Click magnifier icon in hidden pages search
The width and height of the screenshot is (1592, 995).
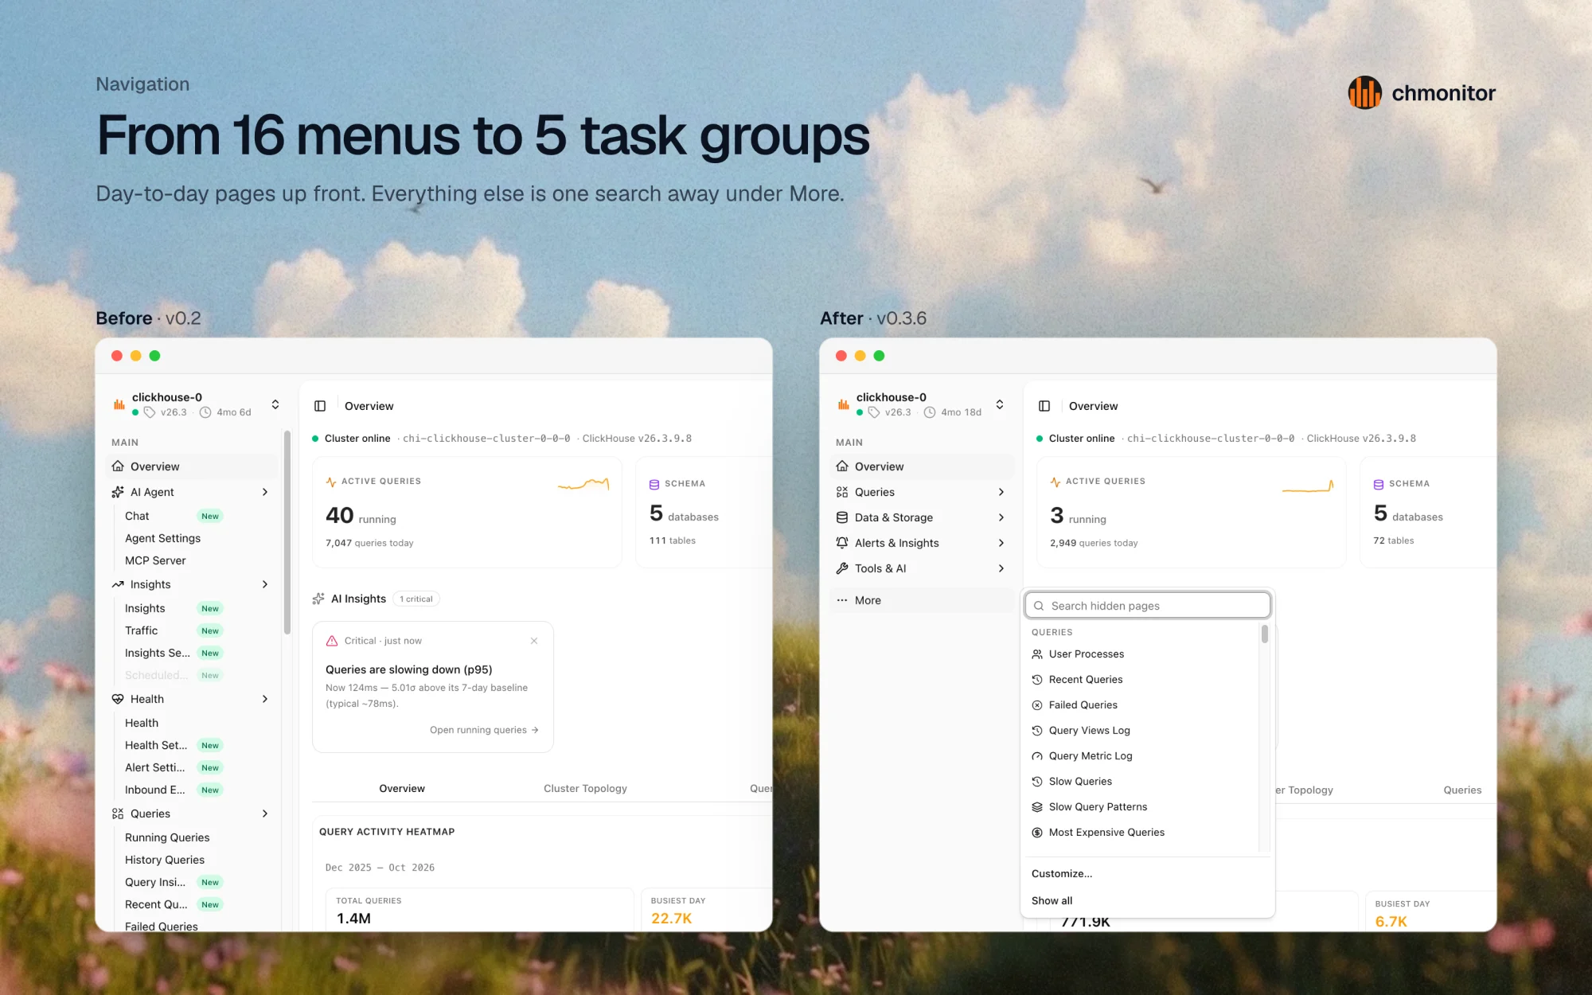pyautogui.click(x=1039, y=606)
